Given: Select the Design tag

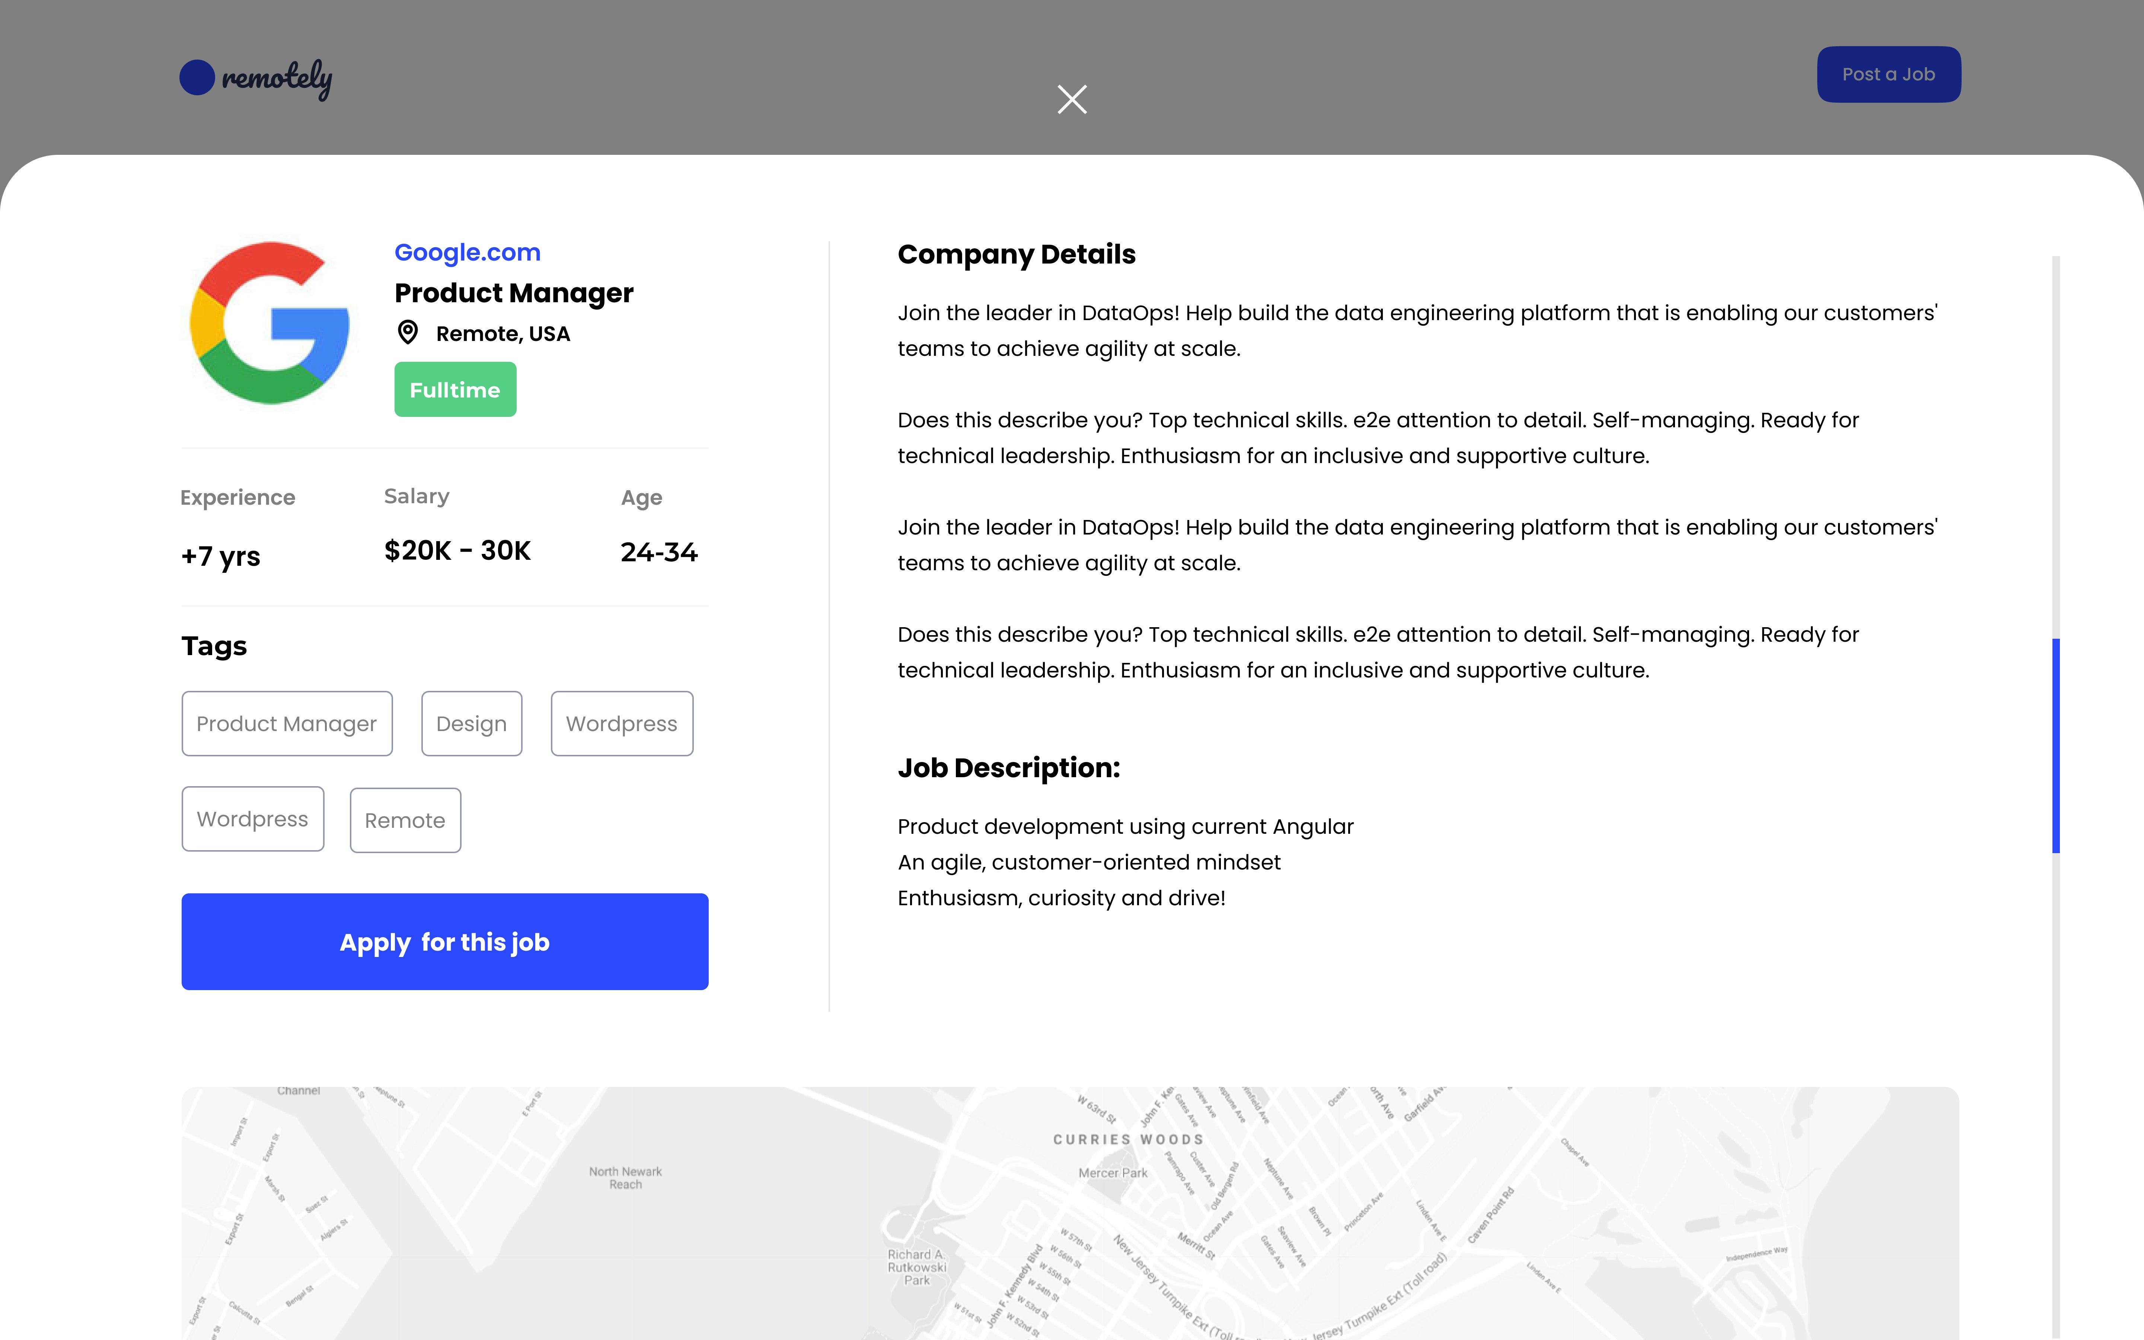Looking at the screenshot, I should point(471,724).
